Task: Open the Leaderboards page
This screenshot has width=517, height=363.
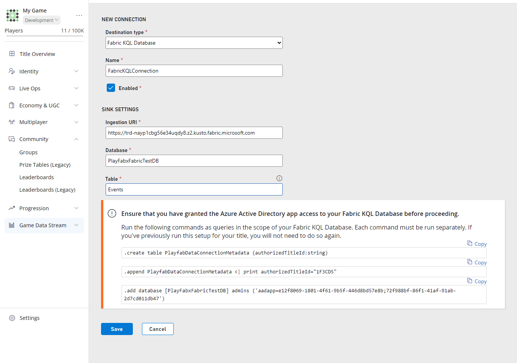Action: [37, 177]
